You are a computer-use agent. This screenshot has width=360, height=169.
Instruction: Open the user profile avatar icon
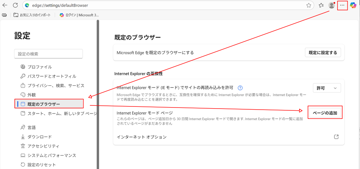[331, 5]
